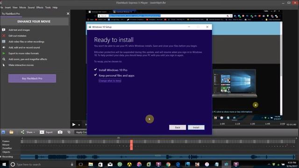299x168 pixels.
Task: Open Google Chrome from the taskbar
Action: click(168, 164)
